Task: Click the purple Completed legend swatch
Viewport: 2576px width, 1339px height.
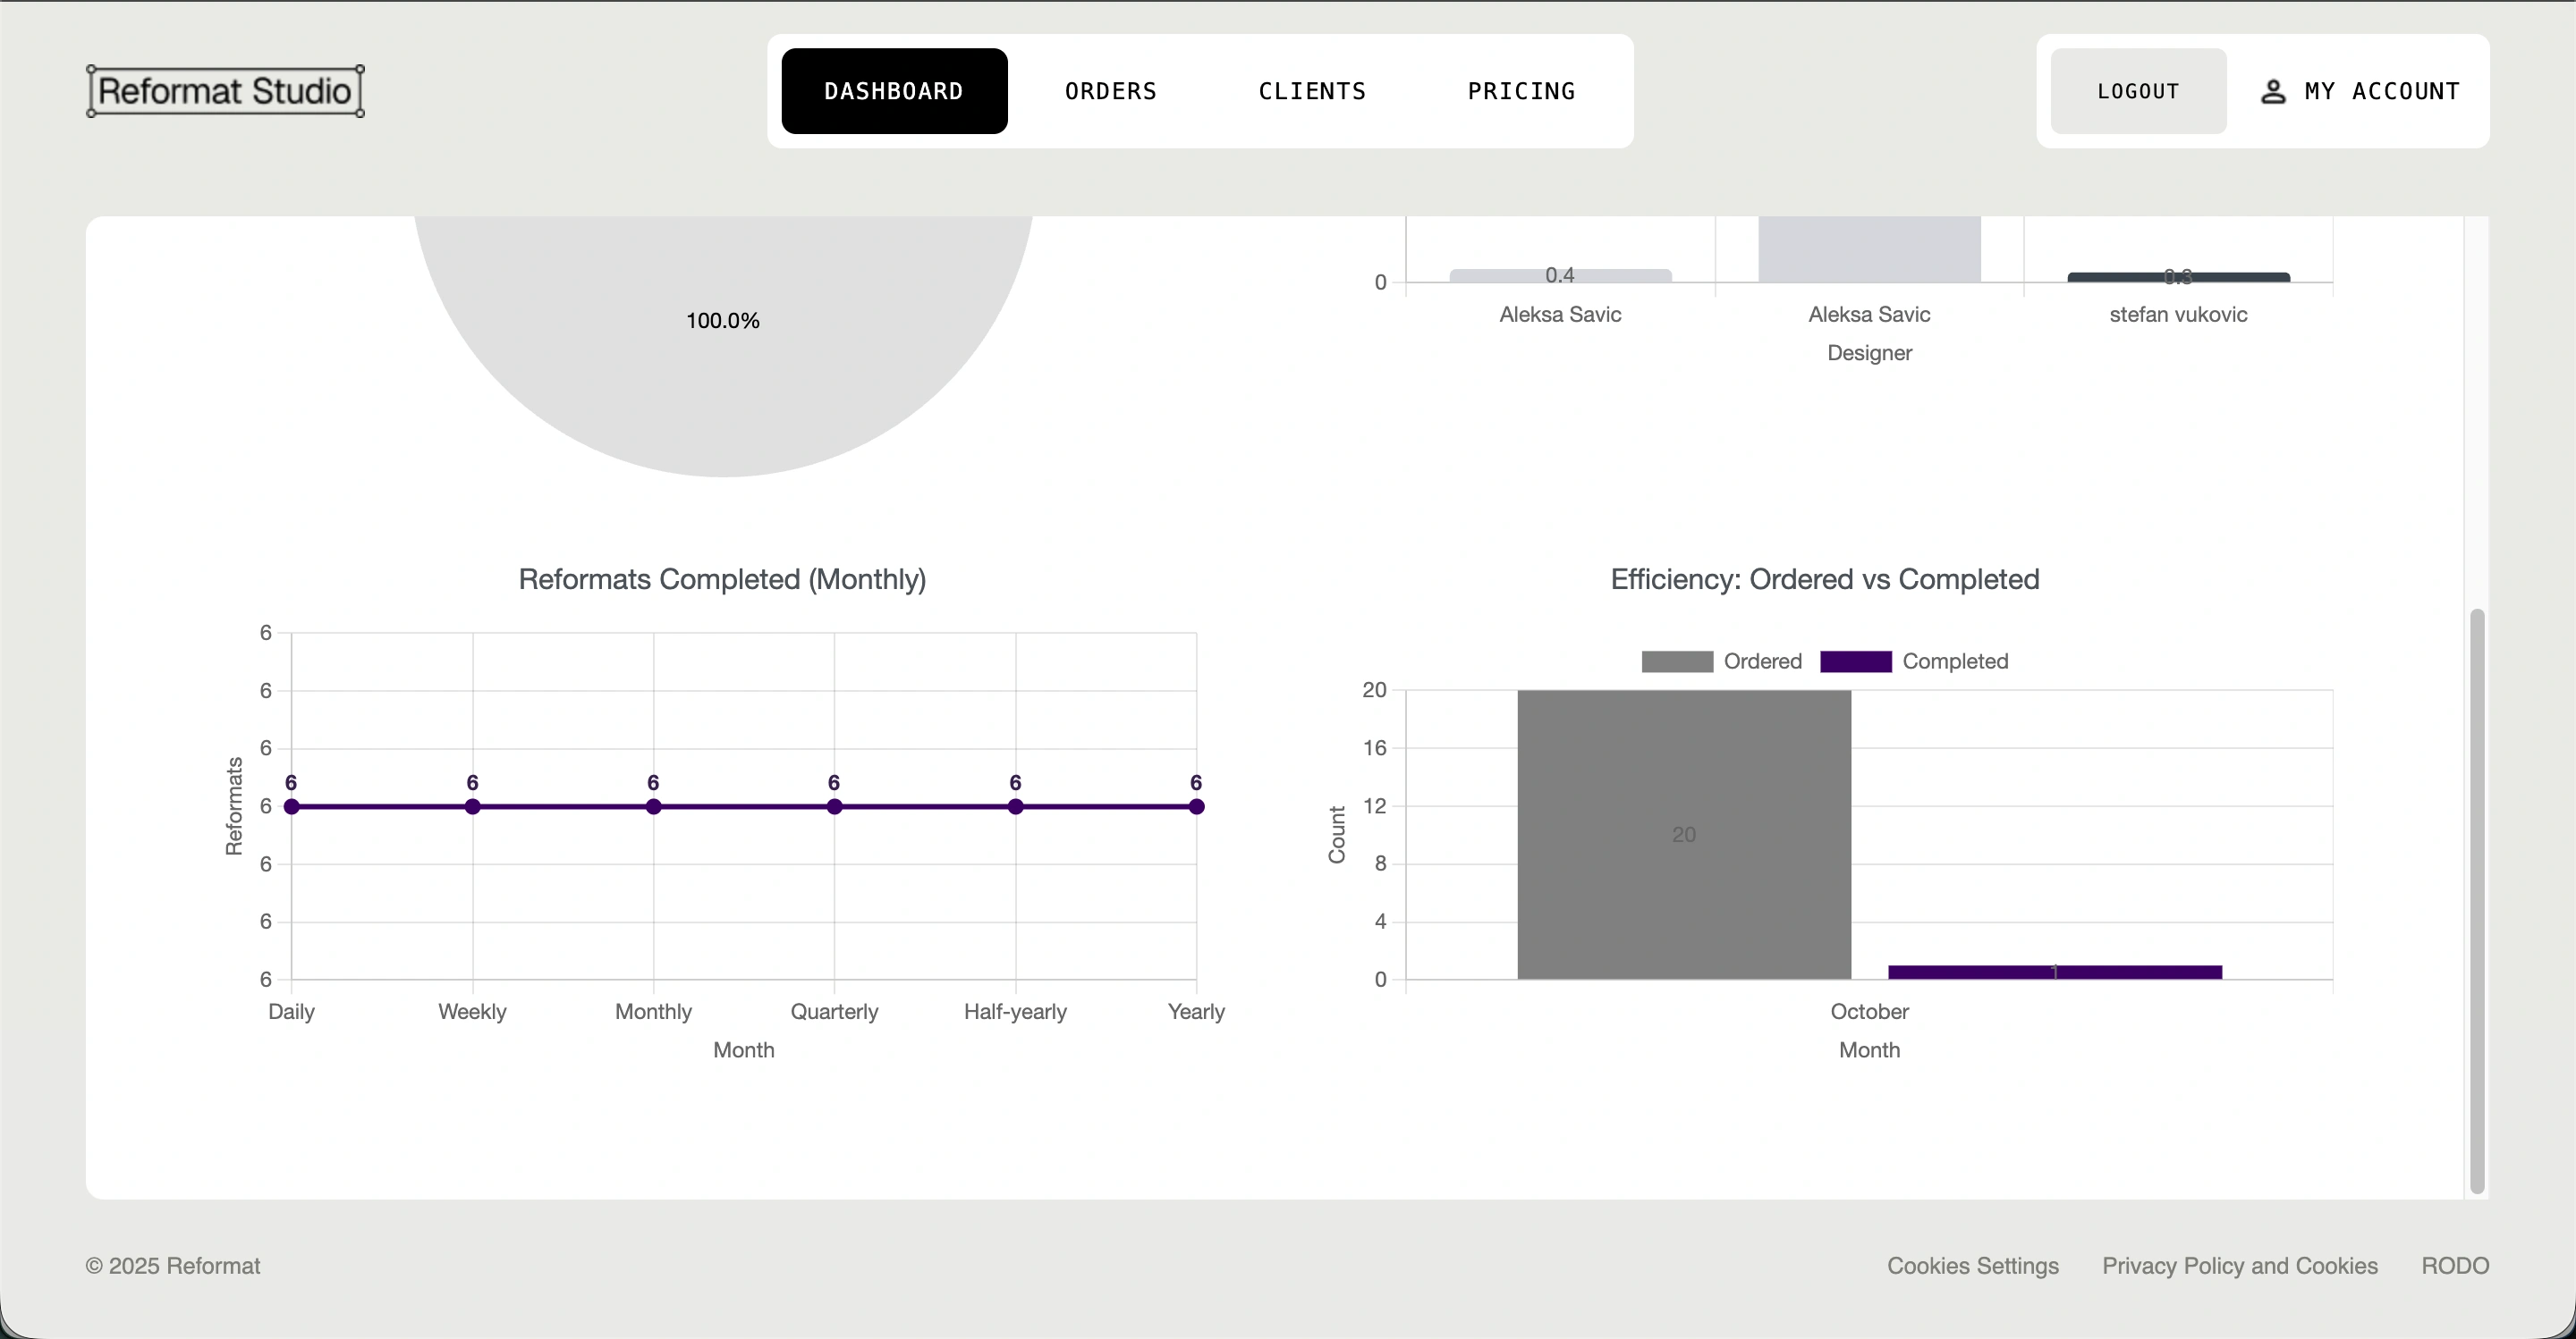Action: [1855, 661]
